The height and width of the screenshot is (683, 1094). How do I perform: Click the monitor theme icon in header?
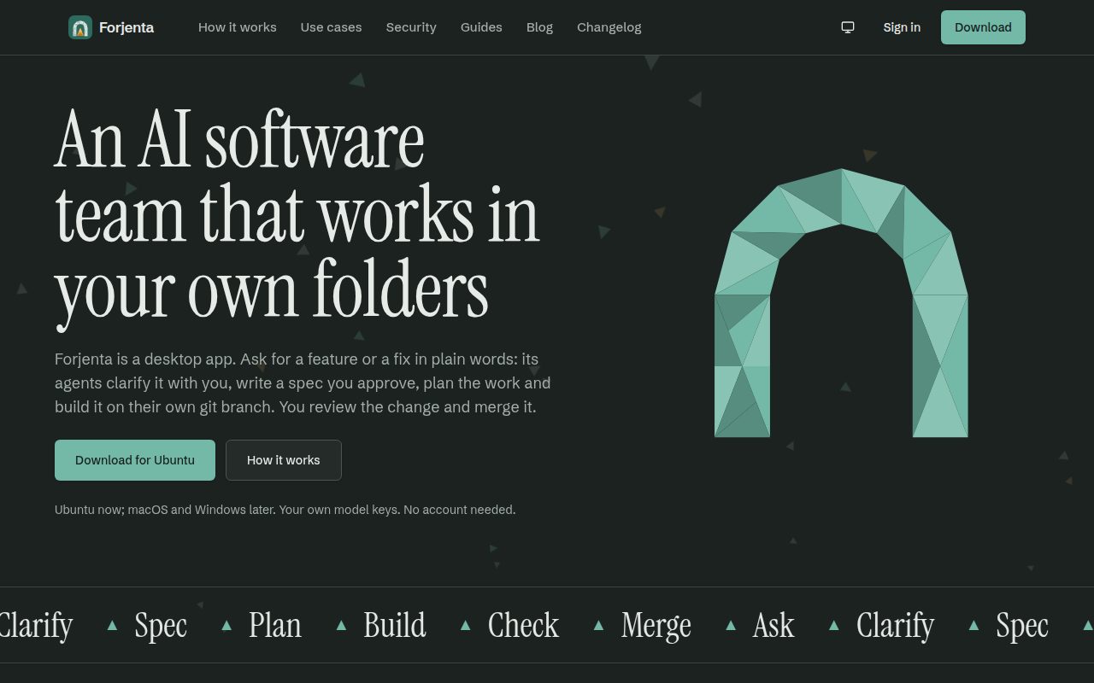pos(848,27)
